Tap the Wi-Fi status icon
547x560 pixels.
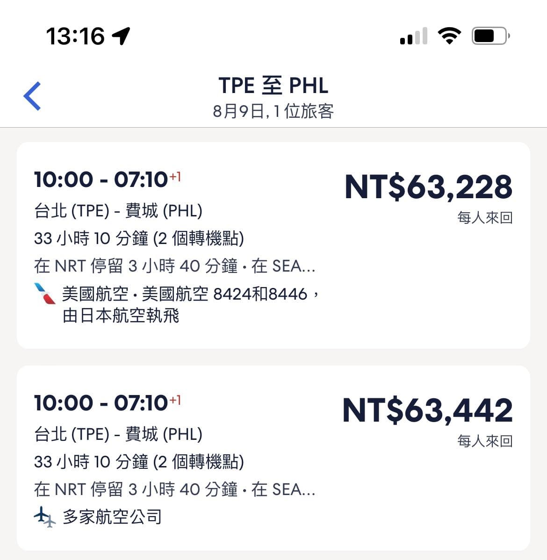[449, 36]
